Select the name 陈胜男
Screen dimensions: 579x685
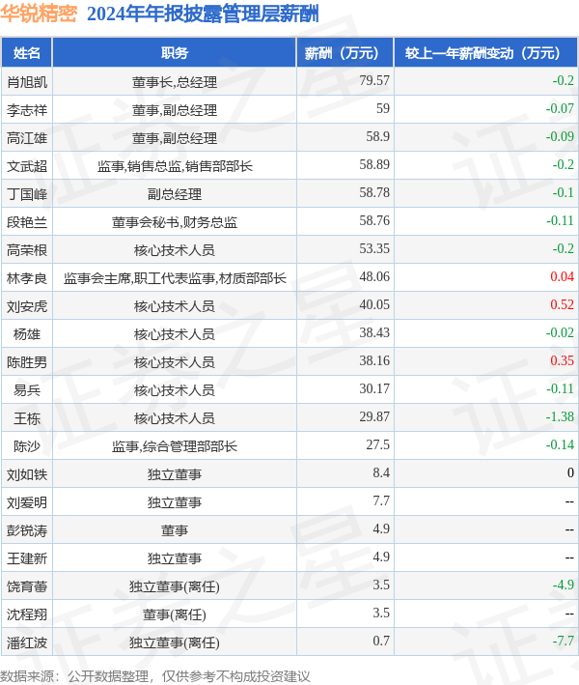pyautogui.click(x=27, y=361)
